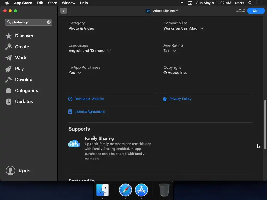This screenshot has width=267, height=200.
Task: Open Safari from the Dock
Action: pyautogui.click(x=125, y=190)
